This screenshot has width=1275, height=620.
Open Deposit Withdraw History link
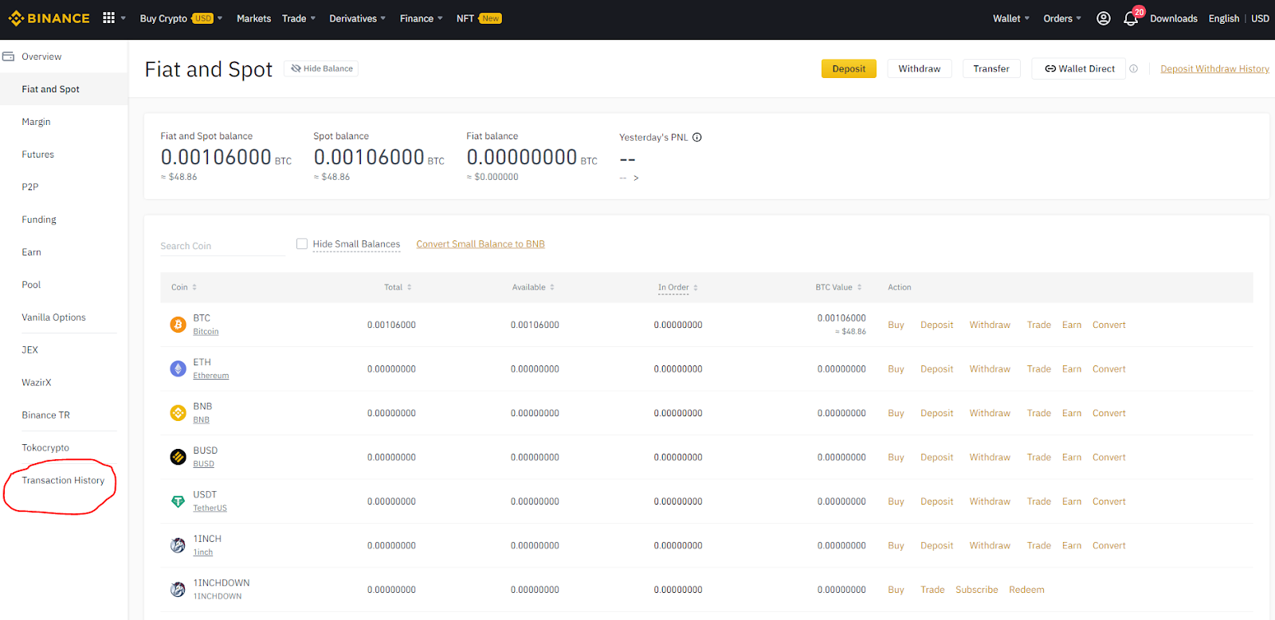(x=1214, y=68)
